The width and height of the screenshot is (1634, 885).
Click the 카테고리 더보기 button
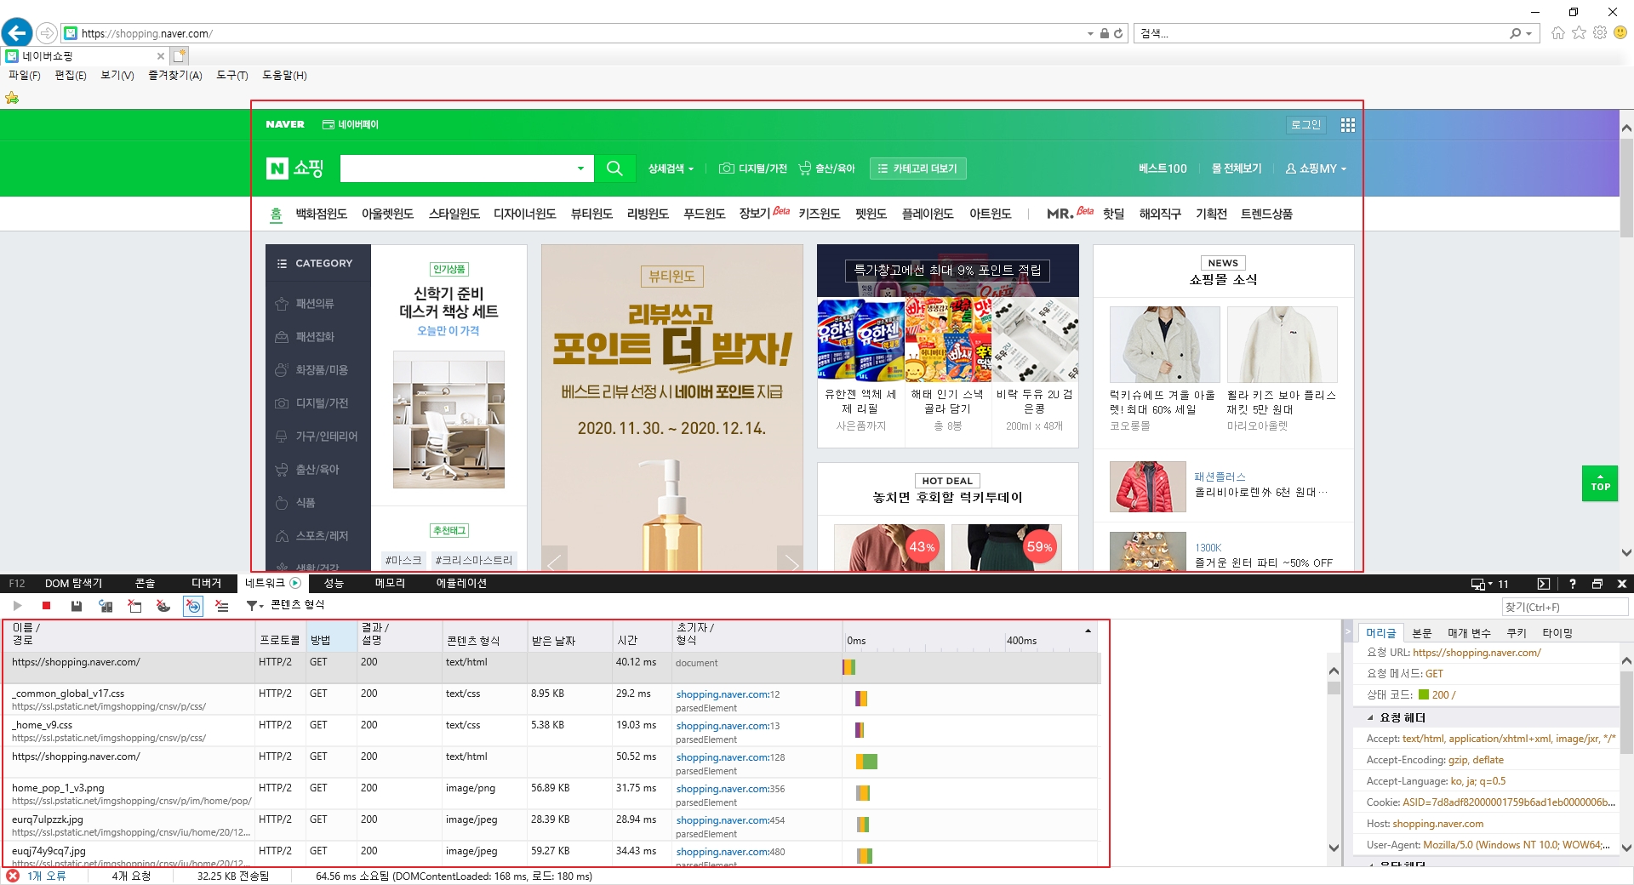(x=917, y=168)
